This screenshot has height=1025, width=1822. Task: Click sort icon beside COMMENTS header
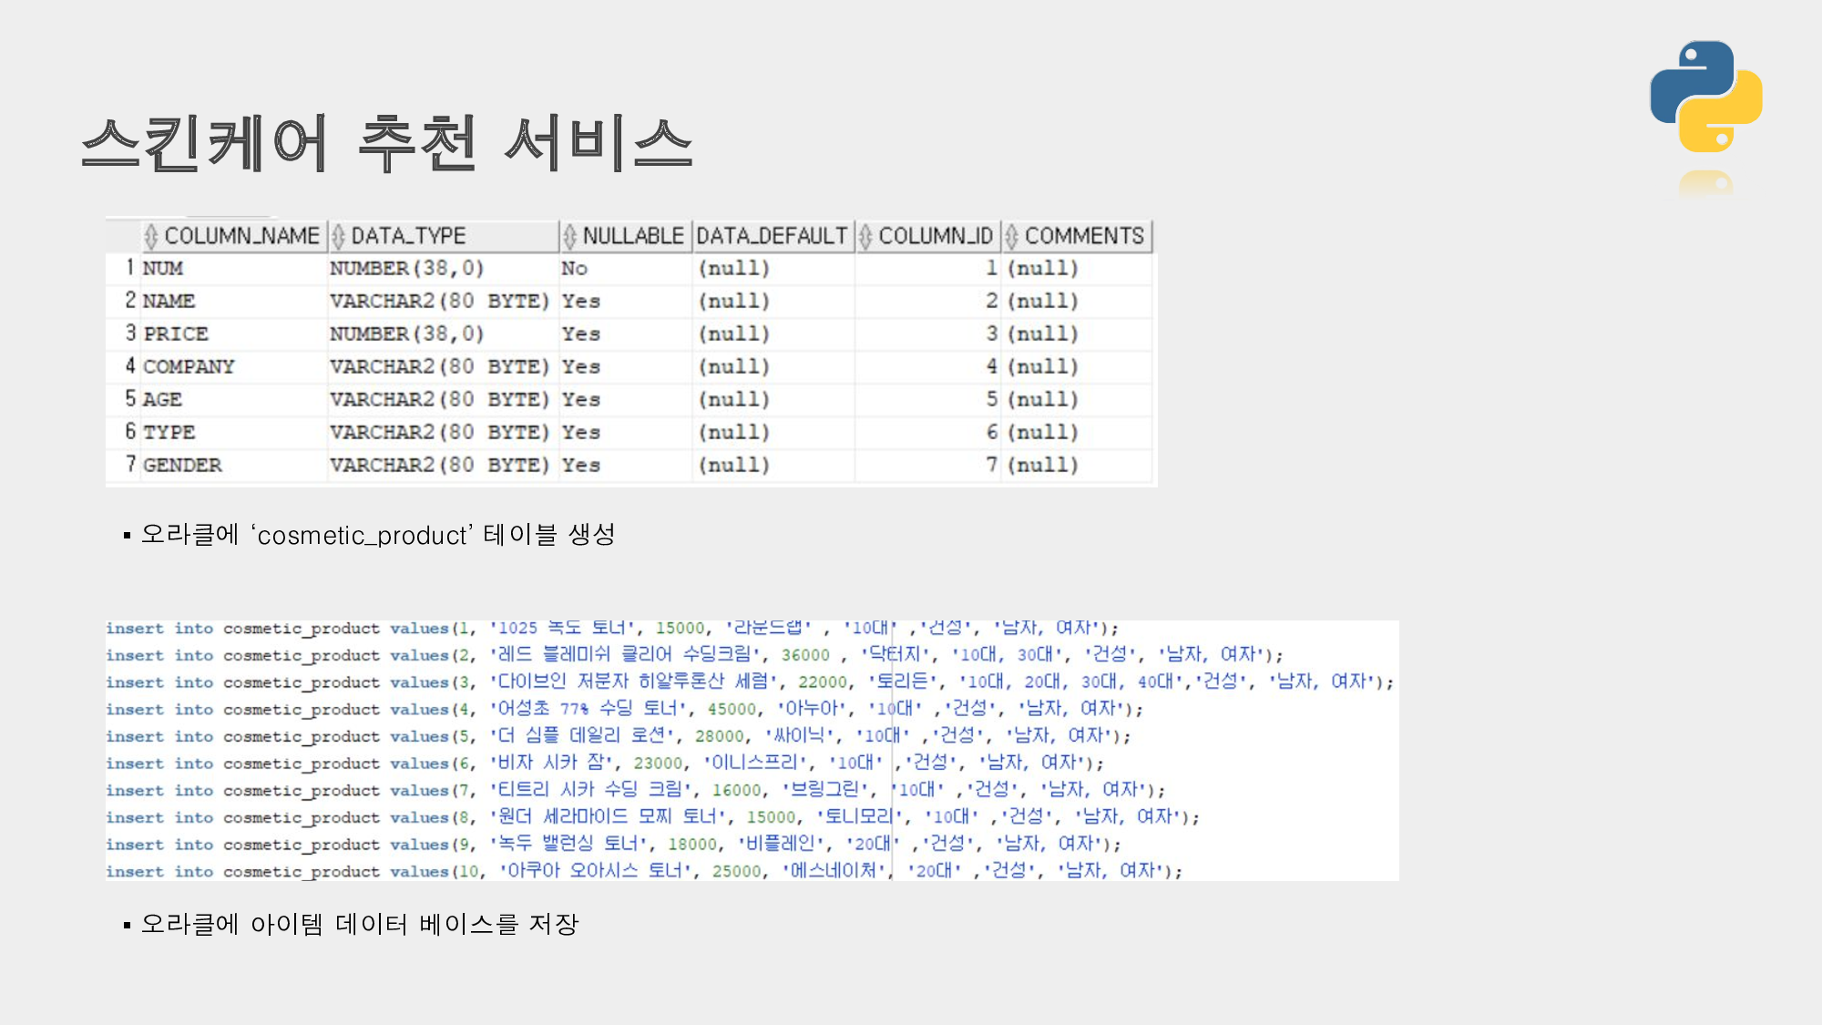(x=1011, y=236)
